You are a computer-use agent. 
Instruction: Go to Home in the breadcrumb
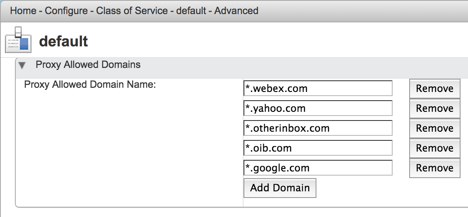tap(23, 11)
